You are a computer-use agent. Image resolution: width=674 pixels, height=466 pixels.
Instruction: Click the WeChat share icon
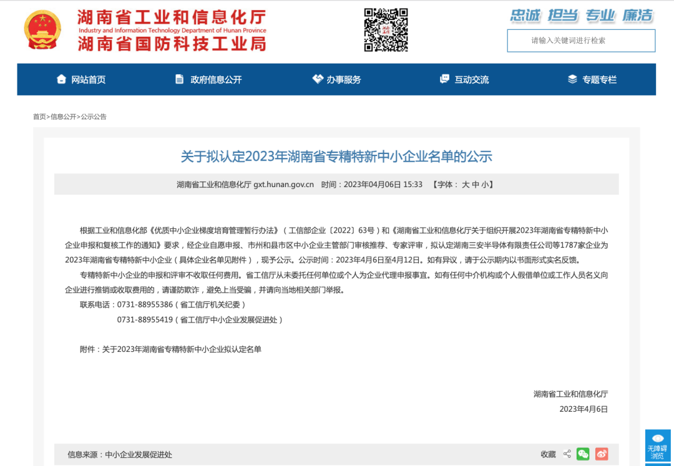tap(583, 454)
